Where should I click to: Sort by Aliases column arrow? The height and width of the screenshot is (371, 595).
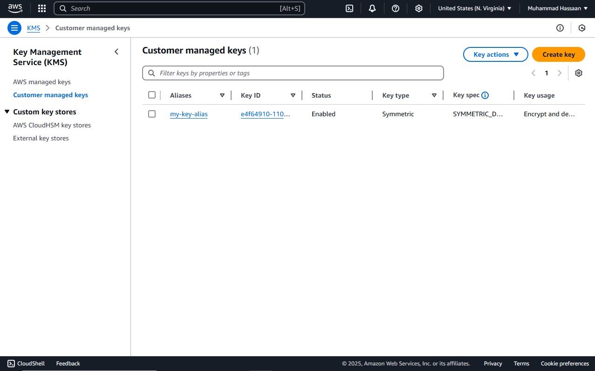click(x=222, y=95)
